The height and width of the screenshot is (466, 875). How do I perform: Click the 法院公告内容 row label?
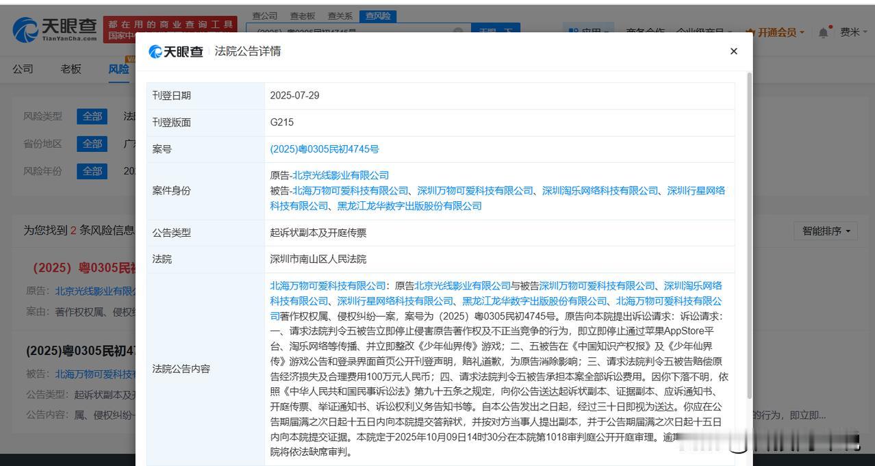coord(181,369)
